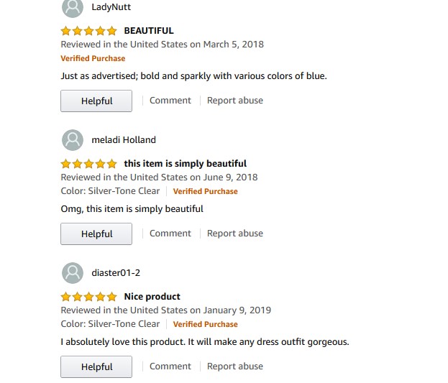Click diaster01-2's profile avatar icon

[73, 273]
